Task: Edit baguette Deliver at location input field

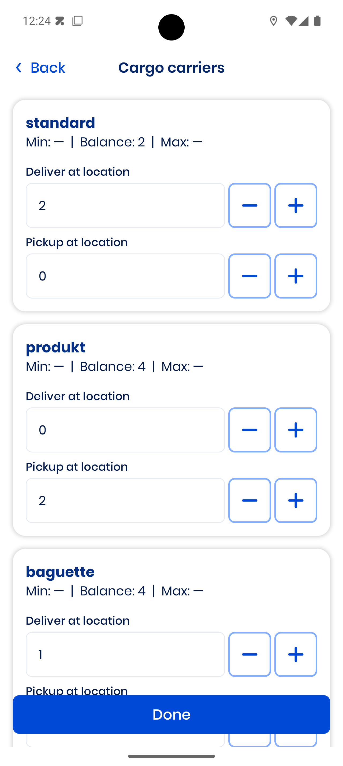Action: [x=125, y=654]
